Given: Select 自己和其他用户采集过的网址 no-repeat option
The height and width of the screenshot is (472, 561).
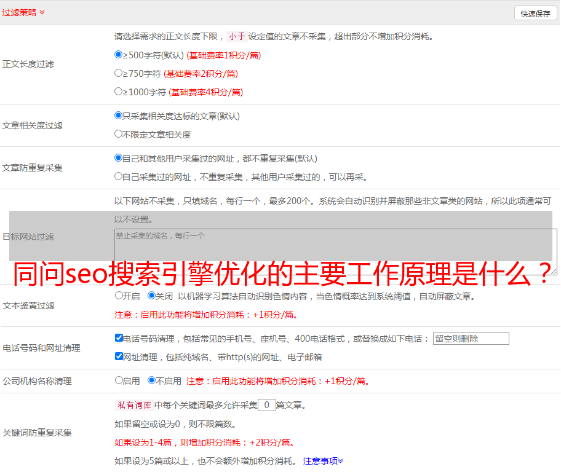Looking at the screenshot, I should (119, 158).
